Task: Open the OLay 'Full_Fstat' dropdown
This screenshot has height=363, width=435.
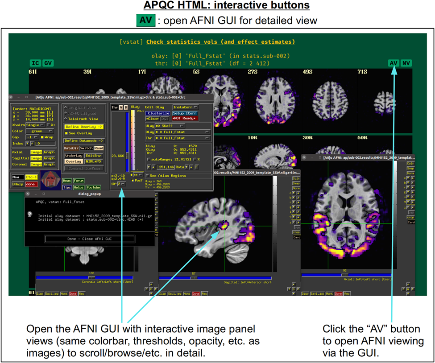Action: coord(182,132)
